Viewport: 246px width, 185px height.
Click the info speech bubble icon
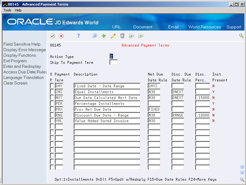click(94, 36)
